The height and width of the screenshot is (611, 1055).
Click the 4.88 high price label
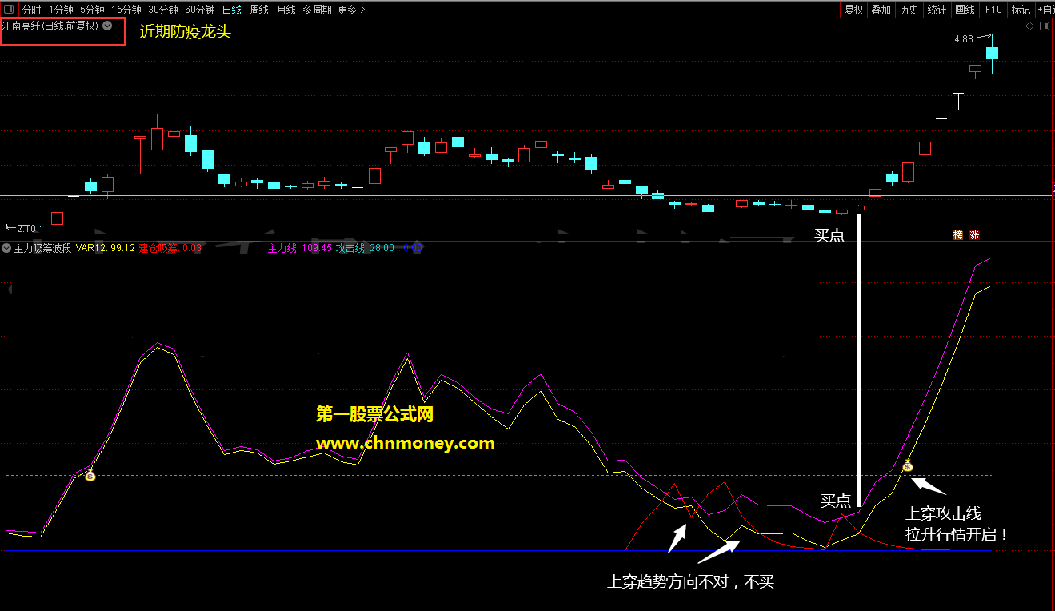pyautogui.click(x=964, y=39)
